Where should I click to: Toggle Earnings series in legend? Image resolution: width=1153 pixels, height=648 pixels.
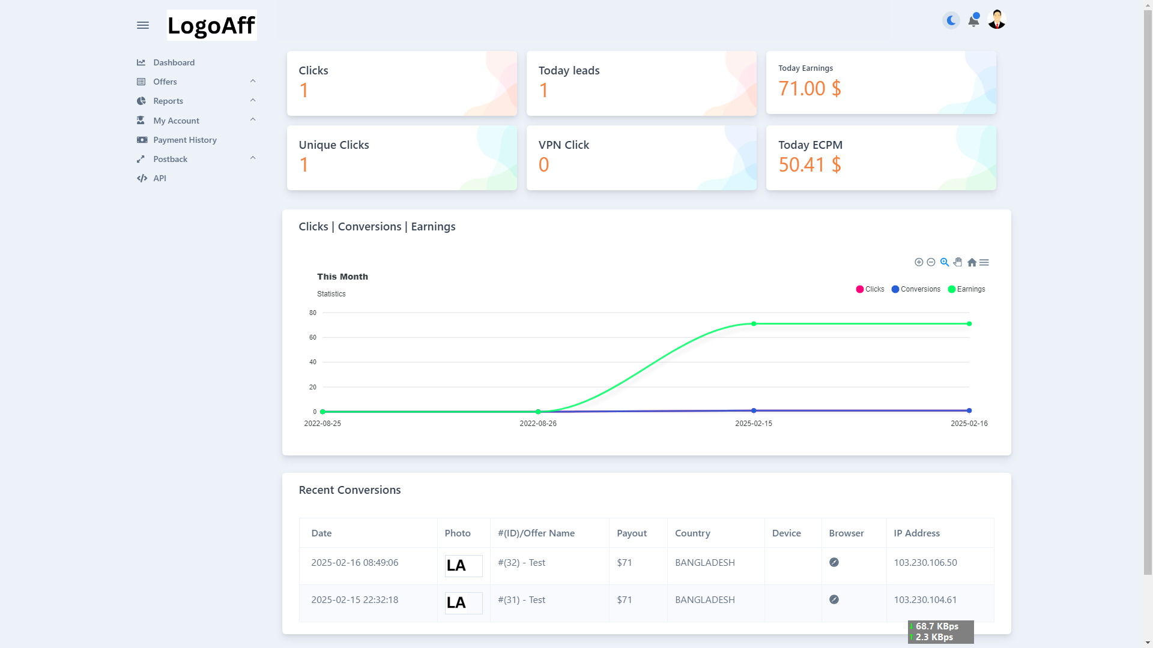click(966, 289)
